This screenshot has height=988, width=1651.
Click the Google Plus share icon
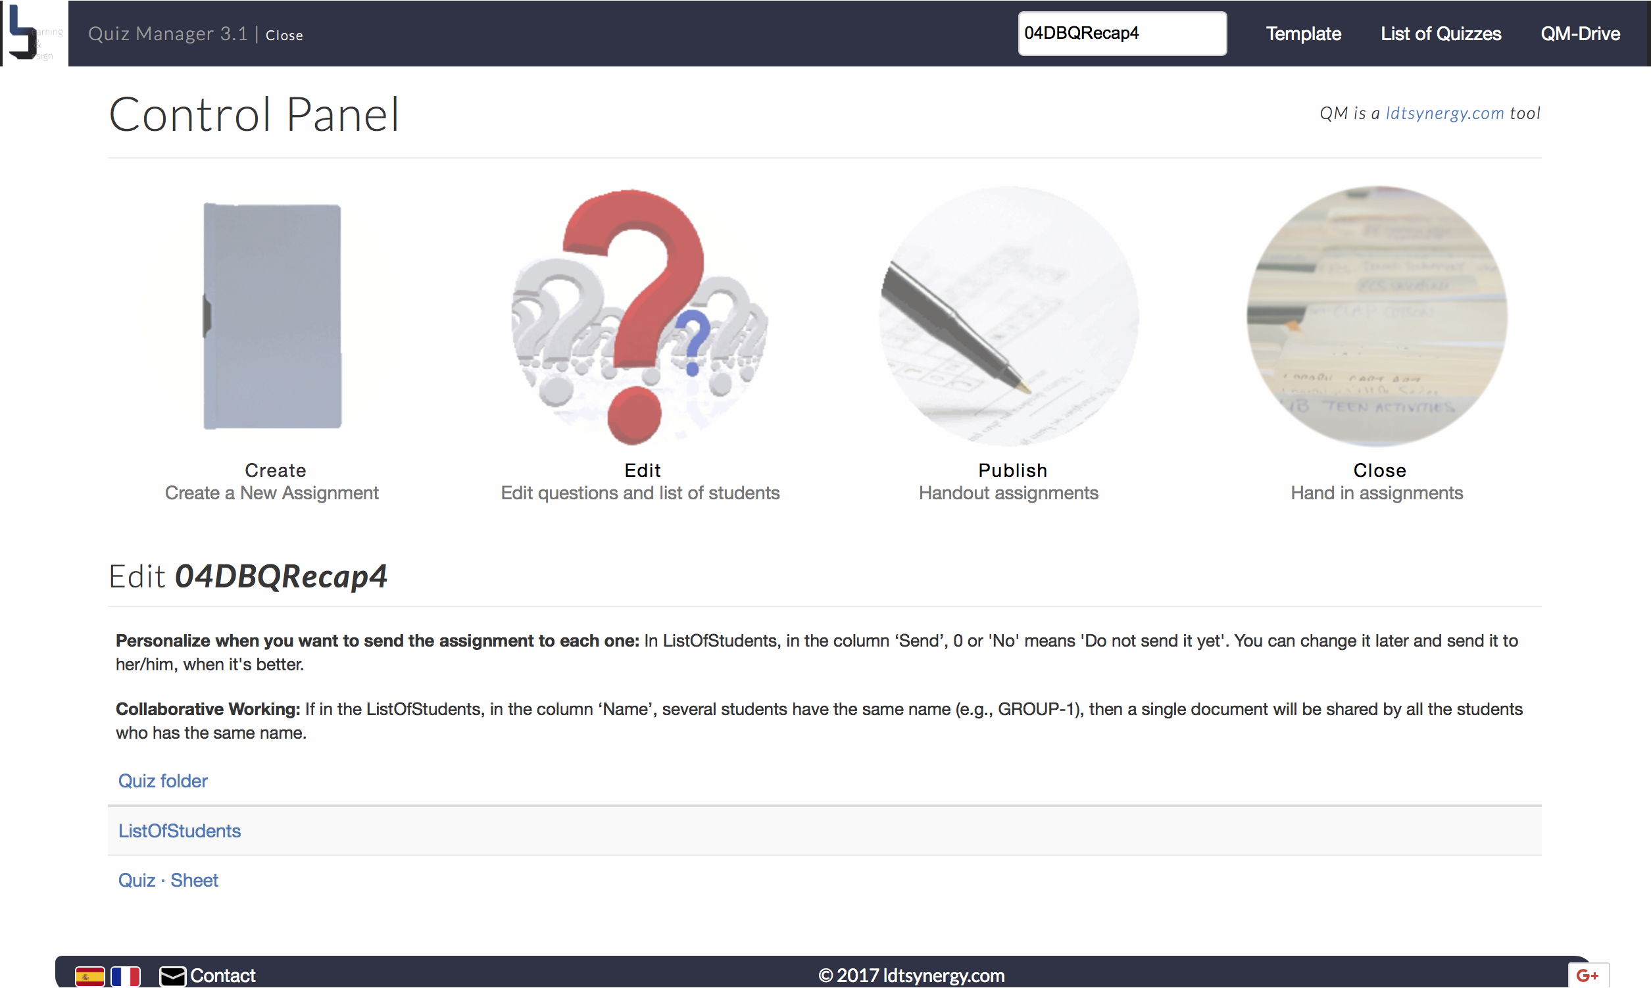(x=1587, y=976)
